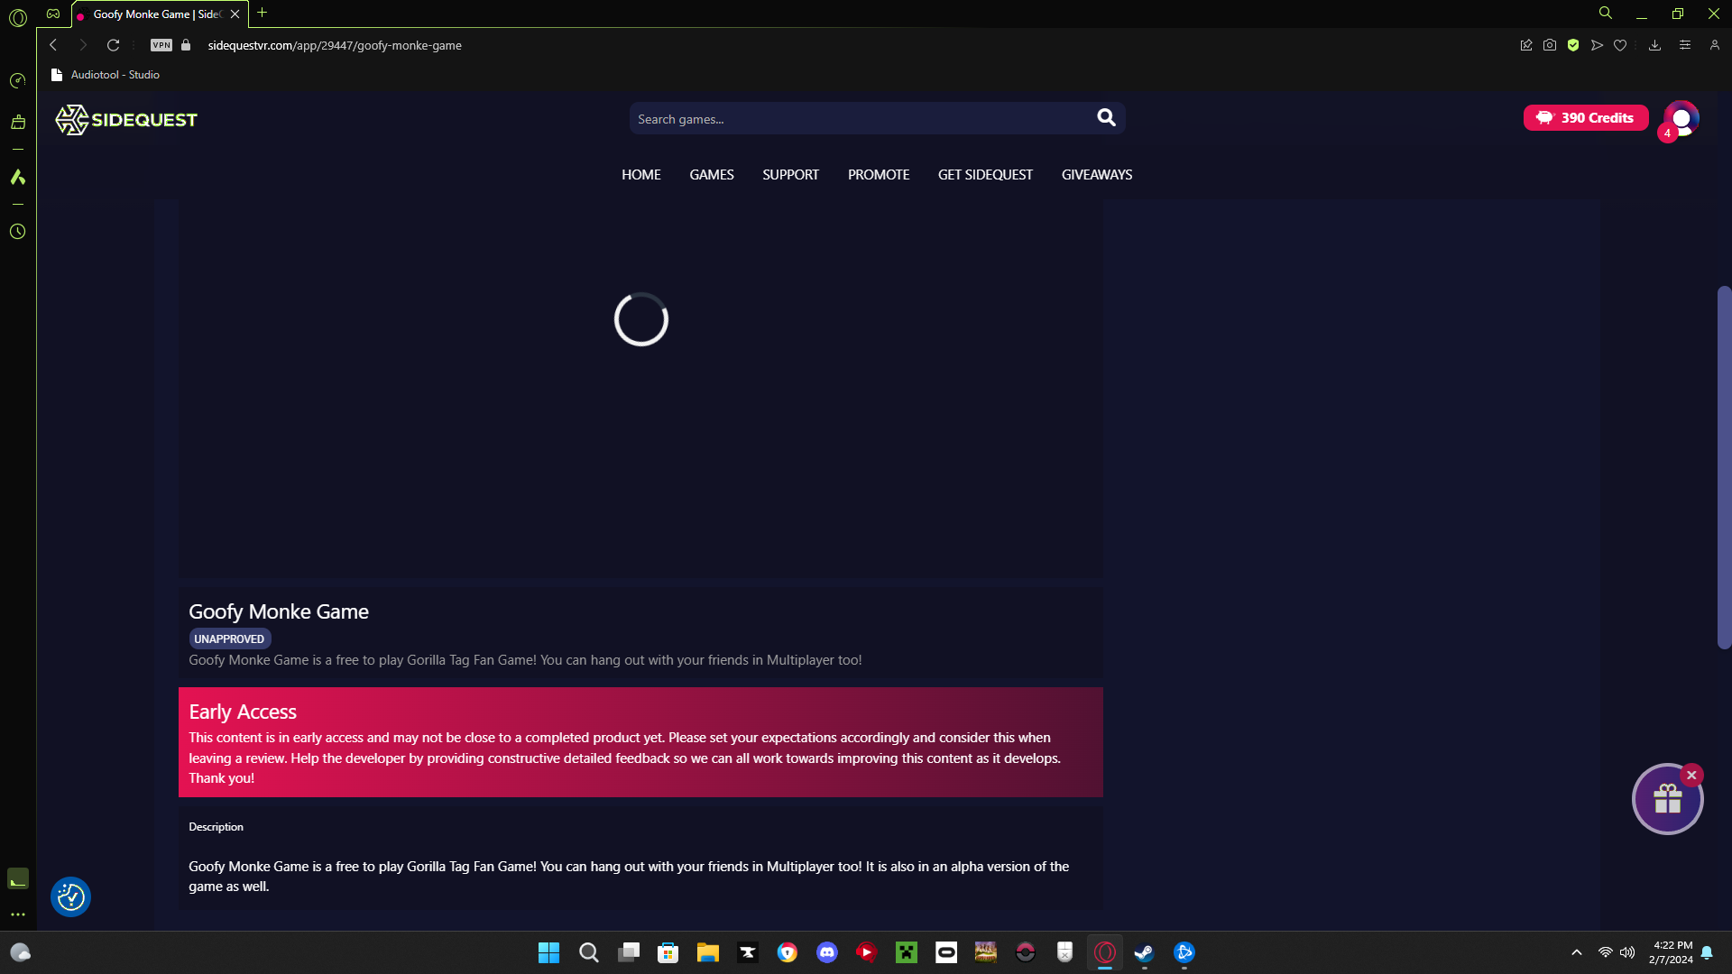Expand hidden icons in the system tray
Screen dimensions: 1732x974
point(1576,951)
